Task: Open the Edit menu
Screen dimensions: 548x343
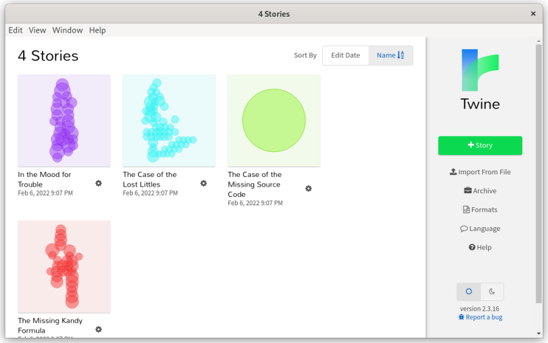Action: coord(15,30)
